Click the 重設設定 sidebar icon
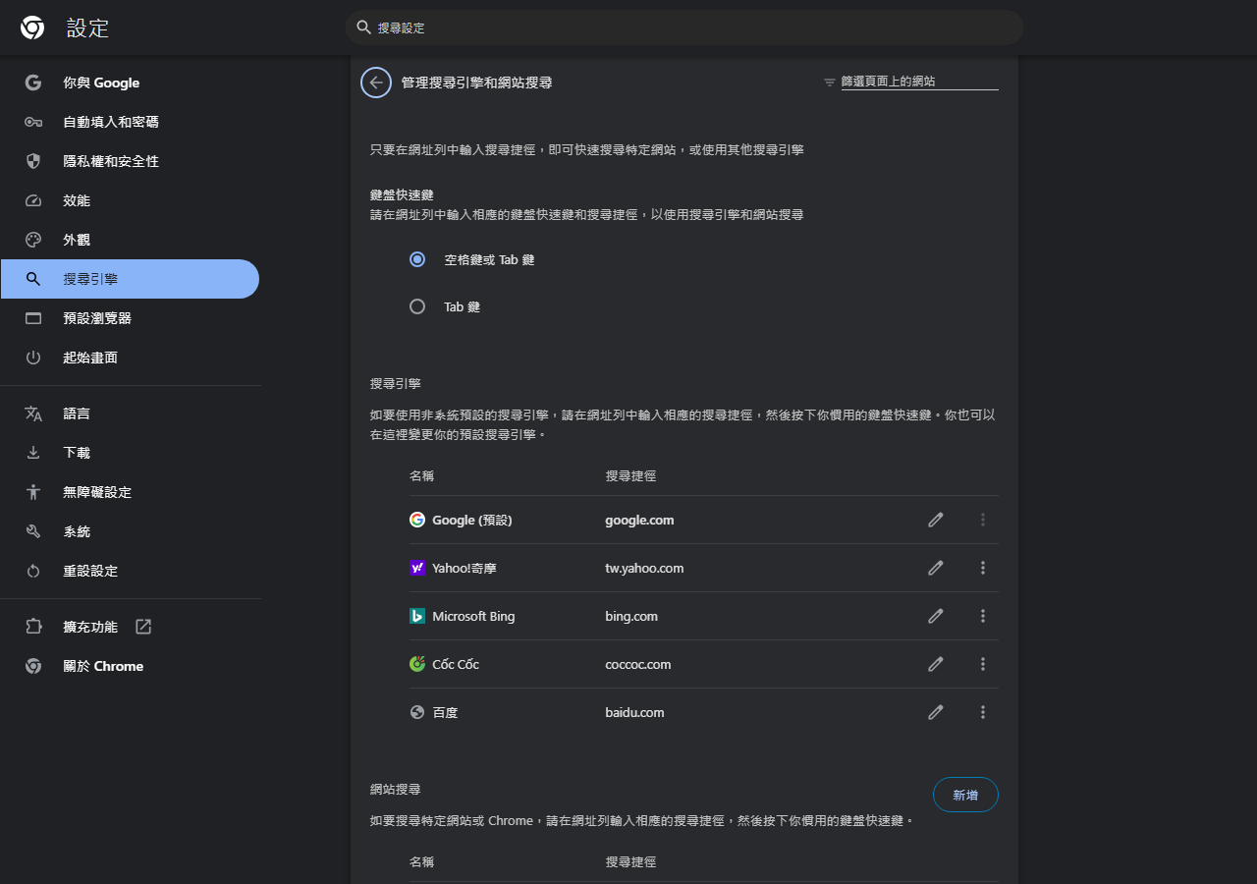This screenshot has height=884, width=1257. 32,571
